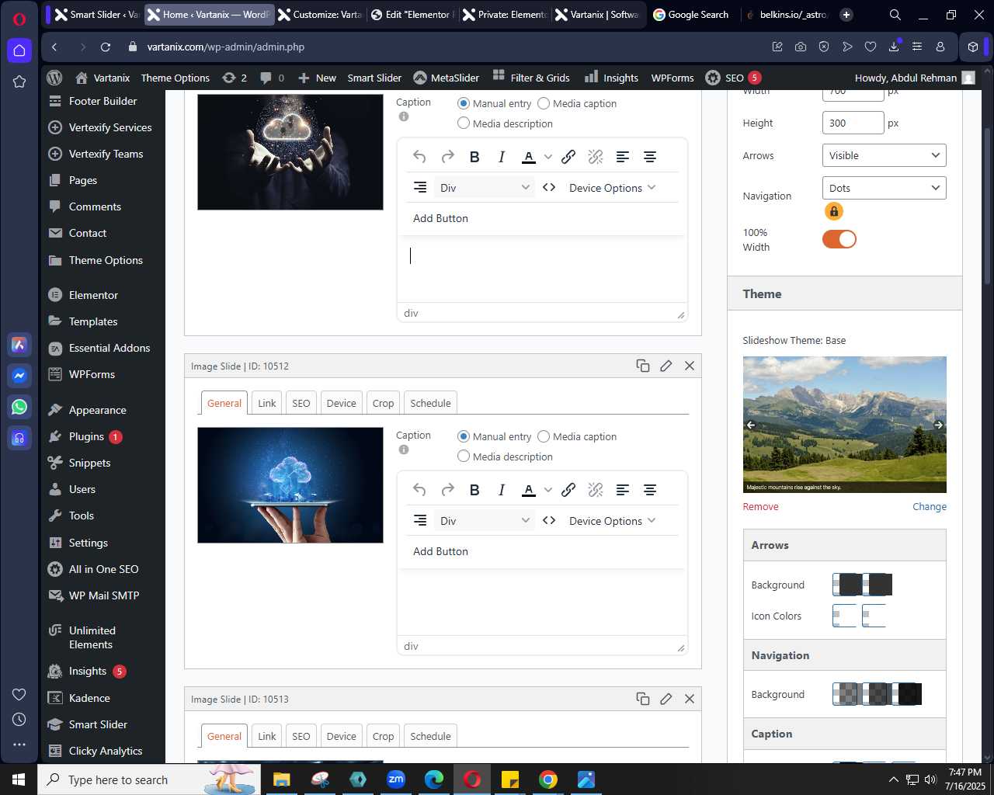
Task: Click first Arrows Icon Colors swatch
Action: tap(845, 616)
